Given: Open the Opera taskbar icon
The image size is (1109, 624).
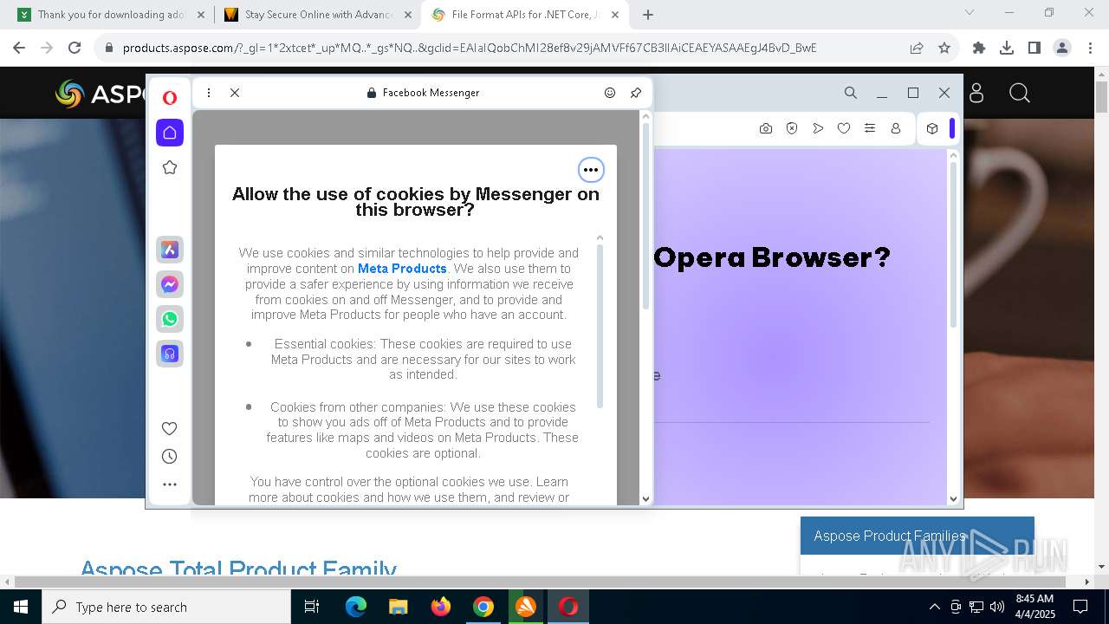Looking at the screenshot, I should pos(568,607).
